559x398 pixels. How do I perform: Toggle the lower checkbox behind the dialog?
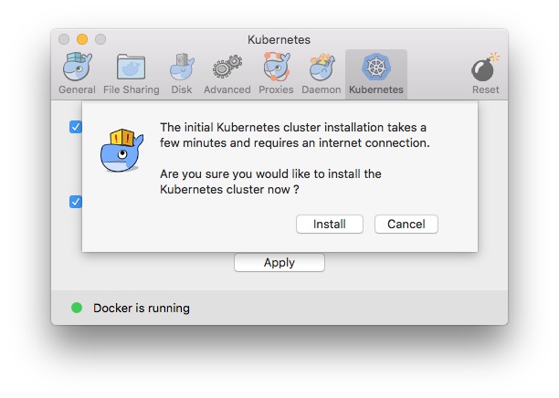tap(76, 202)
